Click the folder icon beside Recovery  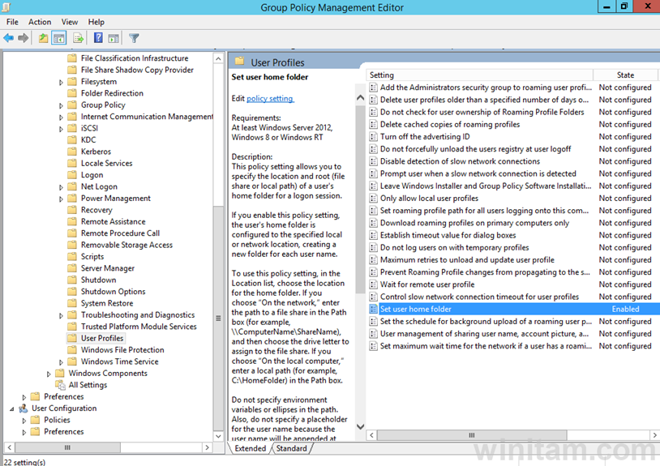click(72, 210)
